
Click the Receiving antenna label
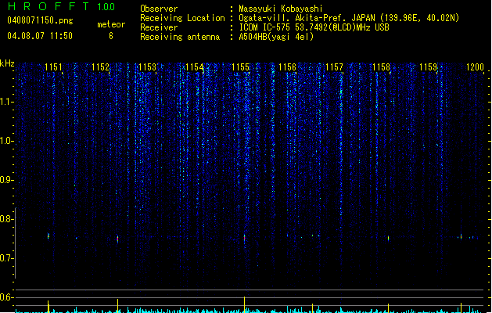click(180, 37)
